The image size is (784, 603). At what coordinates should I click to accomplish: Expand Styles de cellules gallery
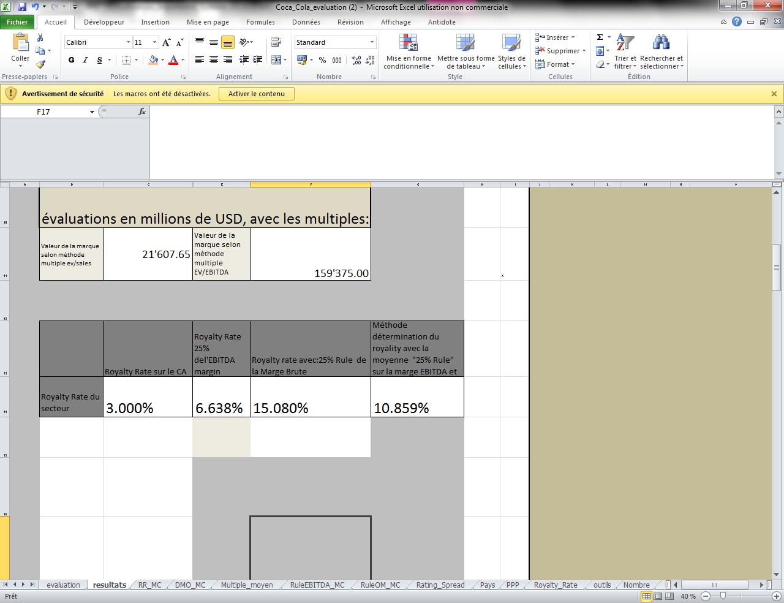(511, 51)
